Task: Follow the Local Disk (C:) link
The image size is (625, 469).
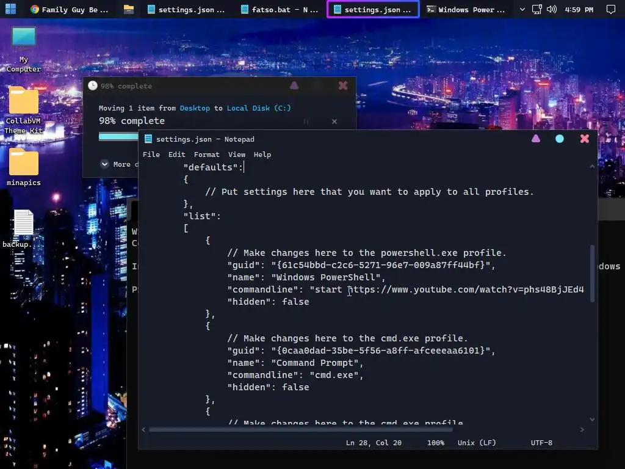Action: [259, 108]
